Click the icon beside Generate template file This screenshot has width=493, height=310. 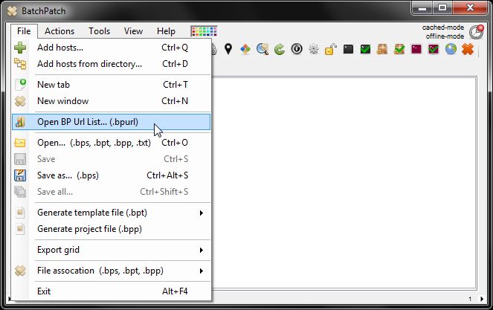pyautogui.click(x=20, y=213)
